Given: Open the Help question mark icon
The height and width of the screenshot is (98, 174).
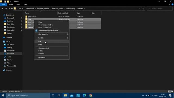Looking at the screenshot, I should [x=172, y=4].
